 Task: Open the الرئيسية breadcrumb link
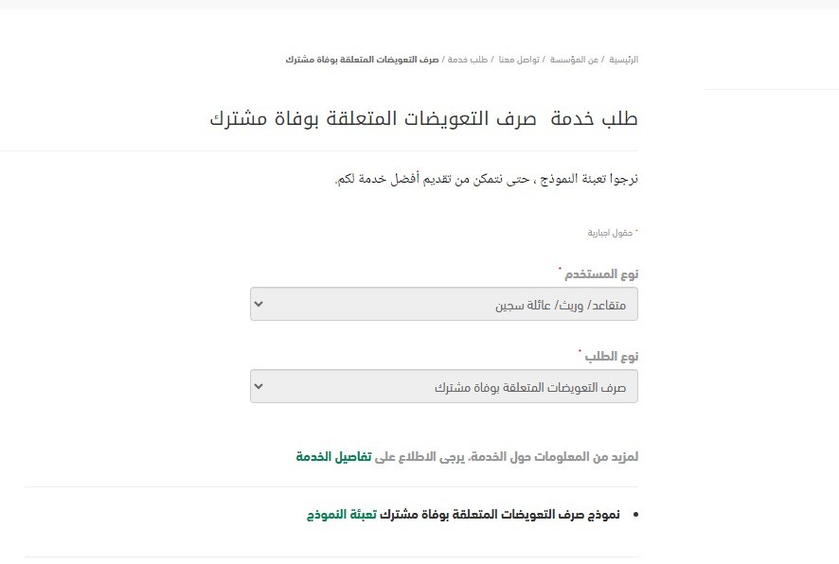623,60
